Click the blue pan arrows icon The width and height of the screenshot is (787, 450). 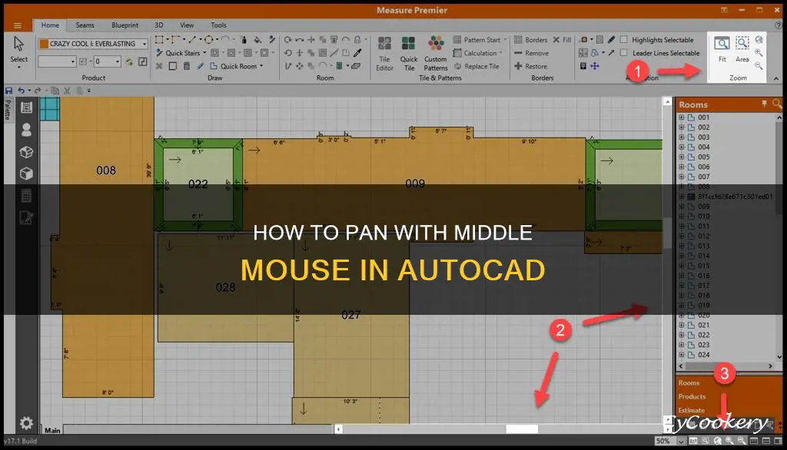595,66
